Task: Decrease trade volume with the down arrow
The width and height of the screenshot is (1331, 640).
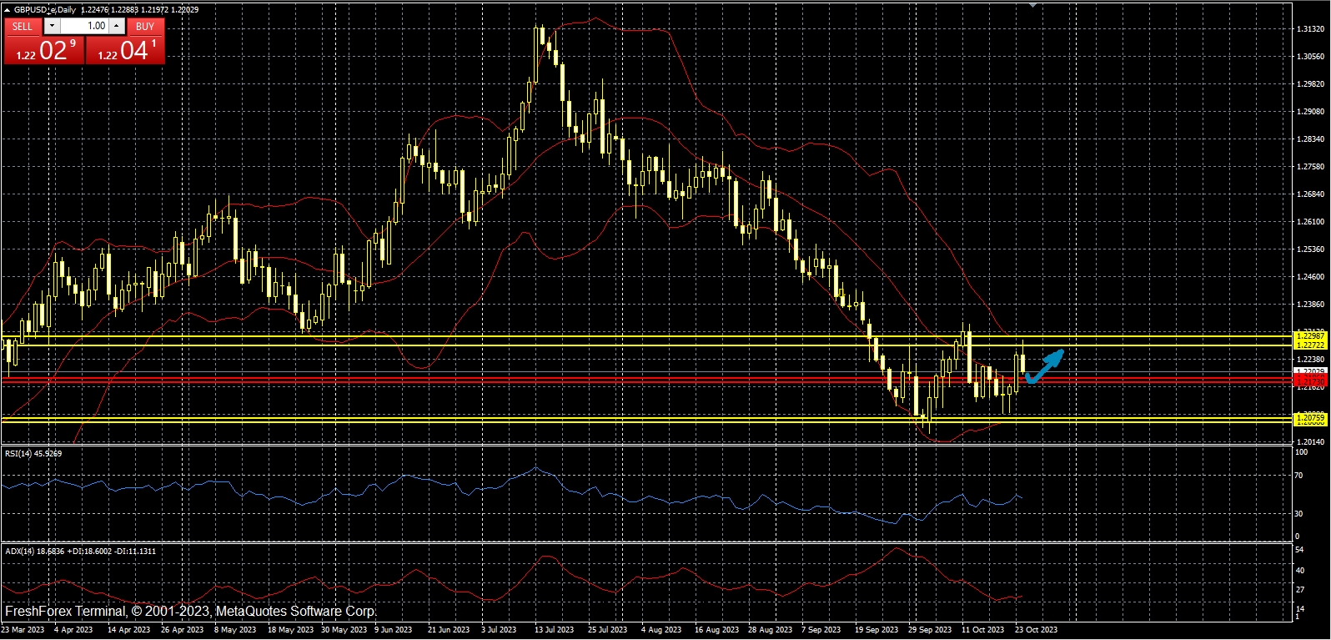Action: tap(53, 26)
